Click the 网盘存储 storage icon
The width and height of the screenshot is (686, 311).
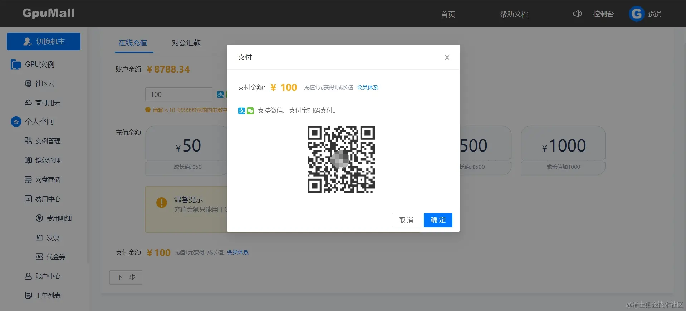[x=28, y=179]
